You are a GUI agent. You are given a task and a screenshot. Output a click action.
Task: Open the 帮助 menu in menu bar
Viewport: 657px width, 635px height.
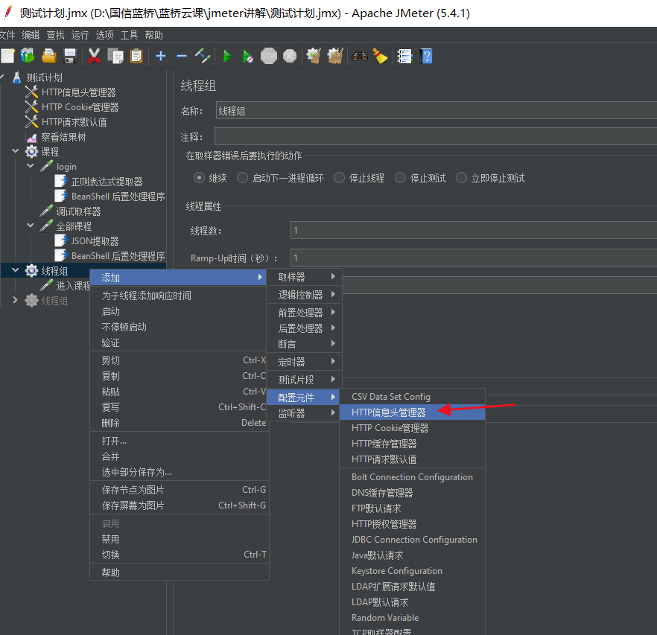153,35
